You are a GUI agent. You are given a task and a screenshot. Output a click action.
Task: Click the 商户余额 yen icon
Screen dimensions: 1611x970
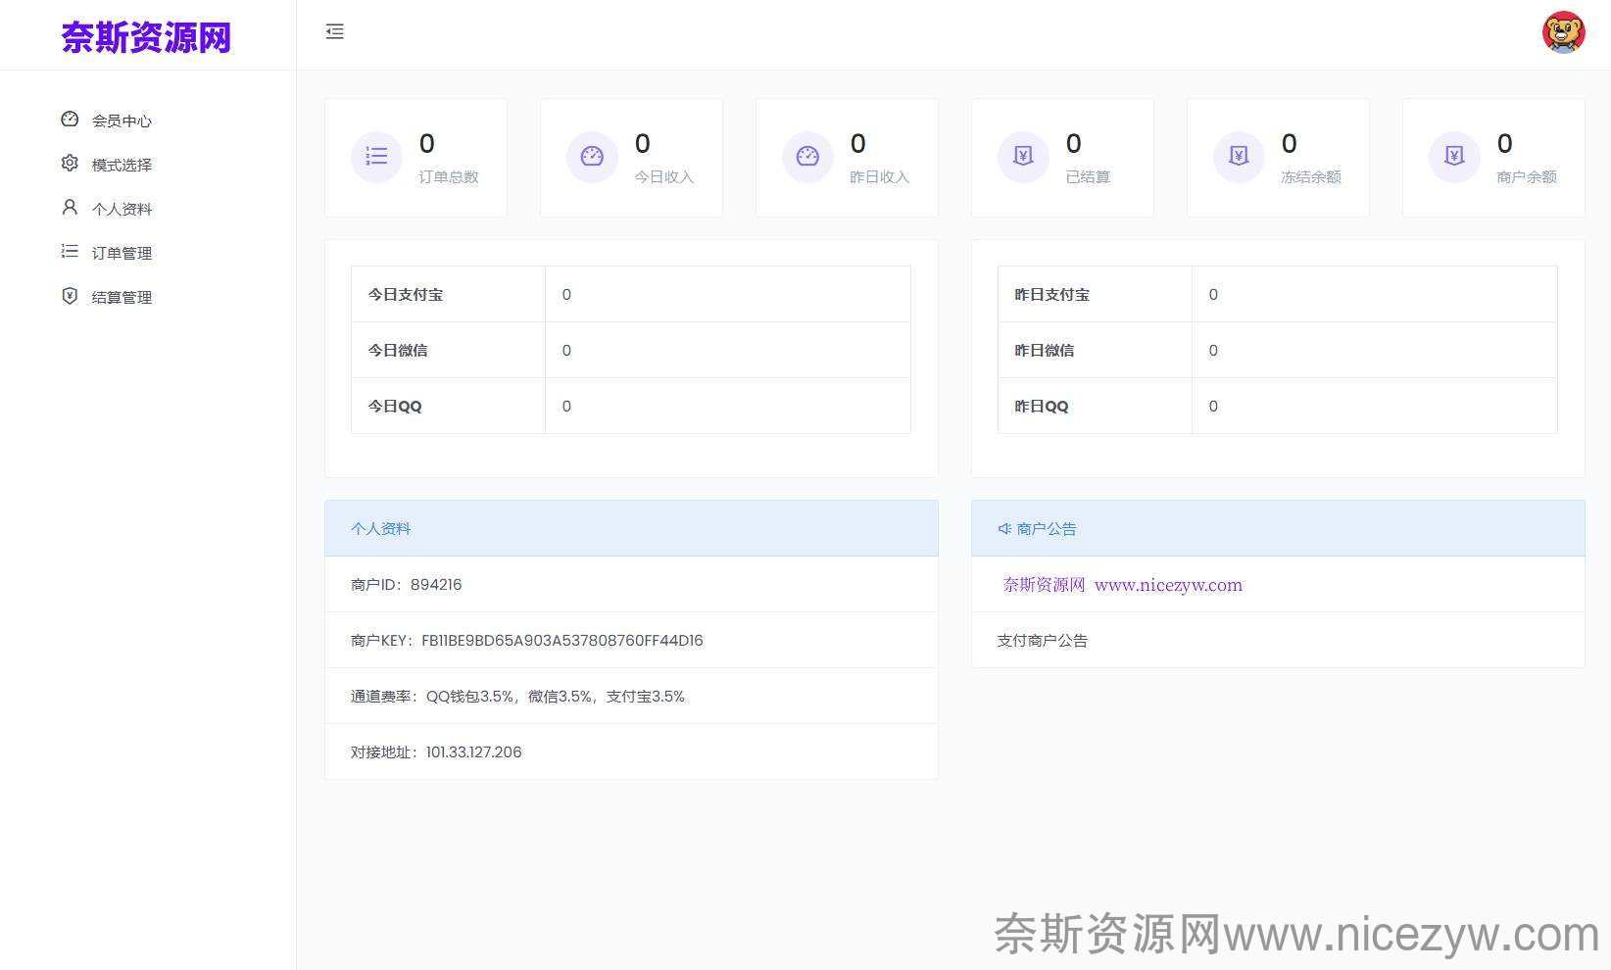pyautogui.click(x=1454, y=157)
